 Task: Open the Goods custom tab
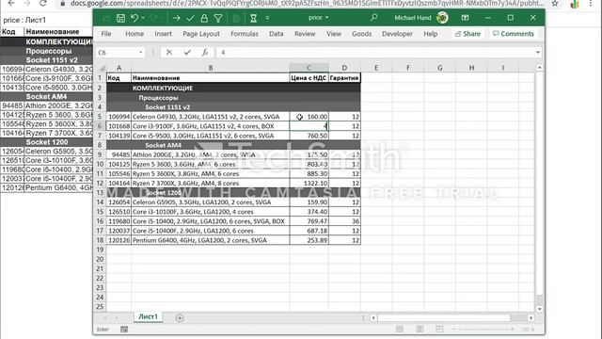(361, 34)
